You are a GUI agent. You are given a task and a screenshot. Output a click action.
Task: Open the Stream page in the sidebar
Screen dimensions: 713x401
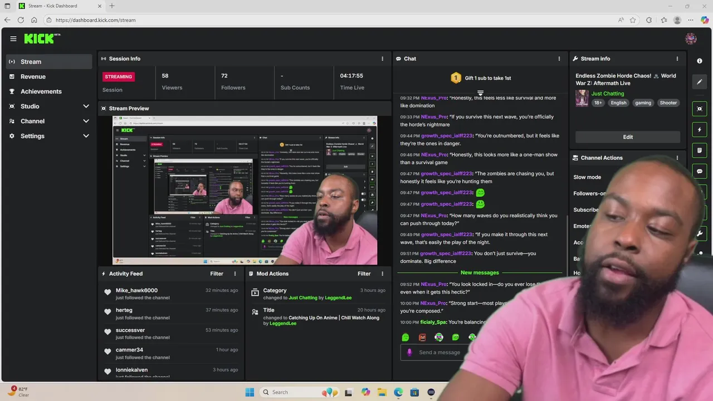point(49,62)
